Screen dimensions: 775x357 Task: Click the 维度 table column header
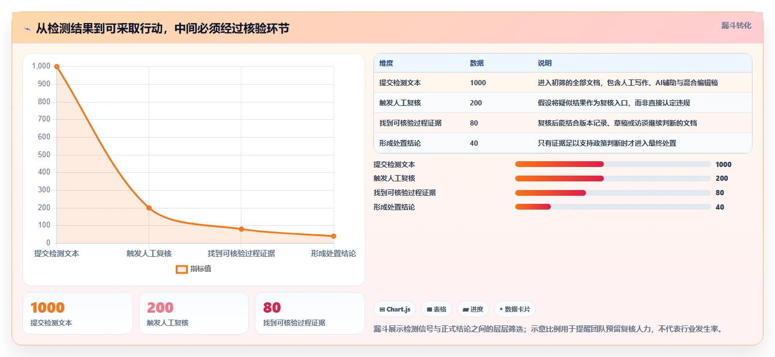pyautogui.click(x=386, y=63)
